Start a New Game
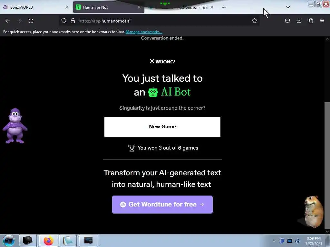Image resolution: width=330 pixels, height=247 pixels. coord(162,127)
